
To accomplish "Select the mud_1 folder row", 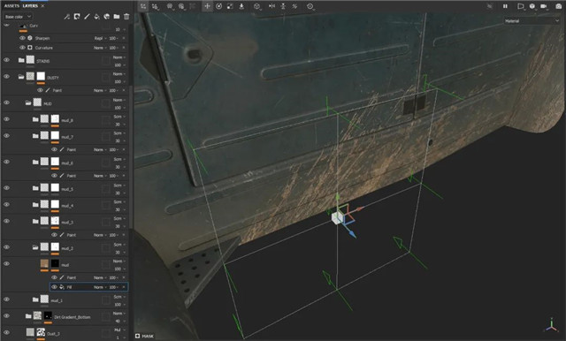I will pyautogui.click(x=65, y=299).
